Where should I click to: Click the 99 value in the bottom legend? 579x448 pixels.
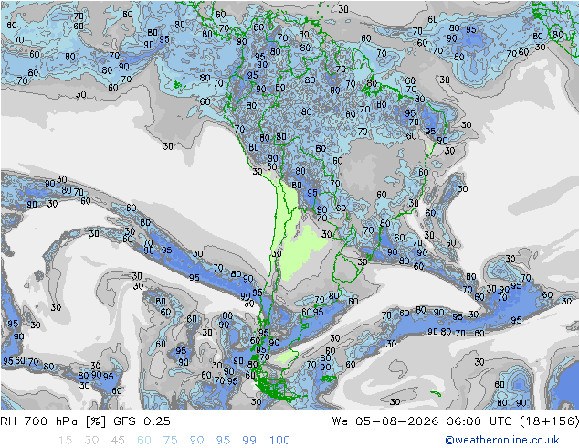[249, 441]
